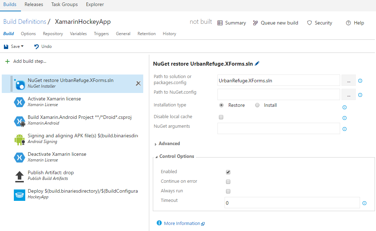Click the HockeyApp deploy step icon
Screen dimensions: 376x231
tap(20, 195)
